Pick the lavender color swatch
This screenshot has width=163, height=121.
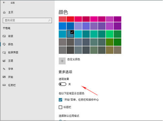coord(78,26)
